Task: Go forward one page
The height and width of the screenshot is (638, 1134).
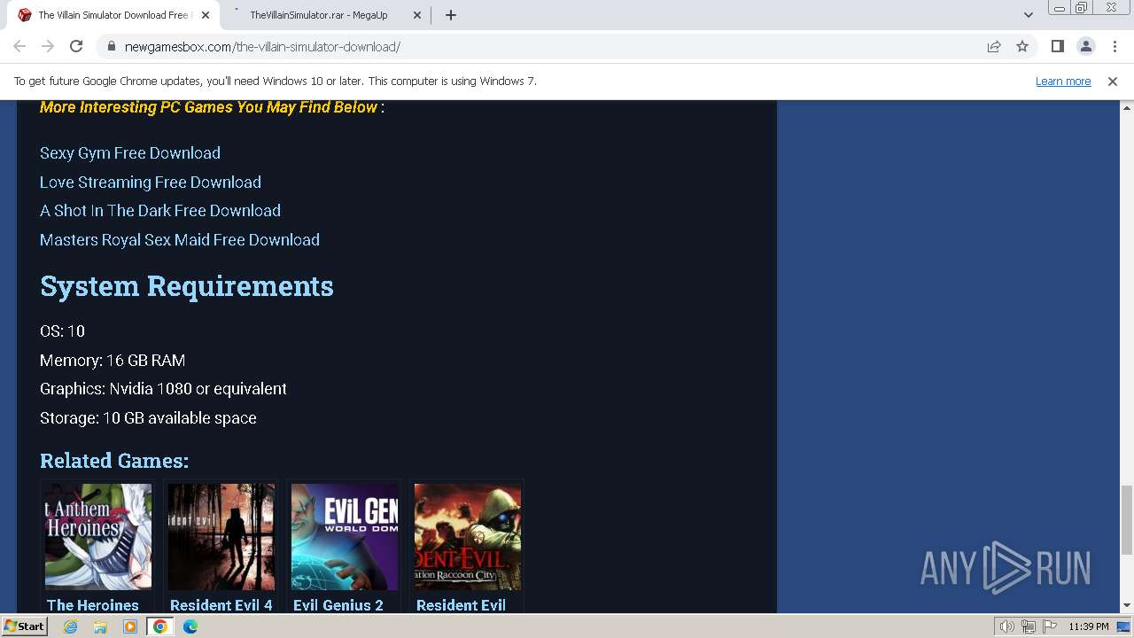Action: [x=48, y=46]
